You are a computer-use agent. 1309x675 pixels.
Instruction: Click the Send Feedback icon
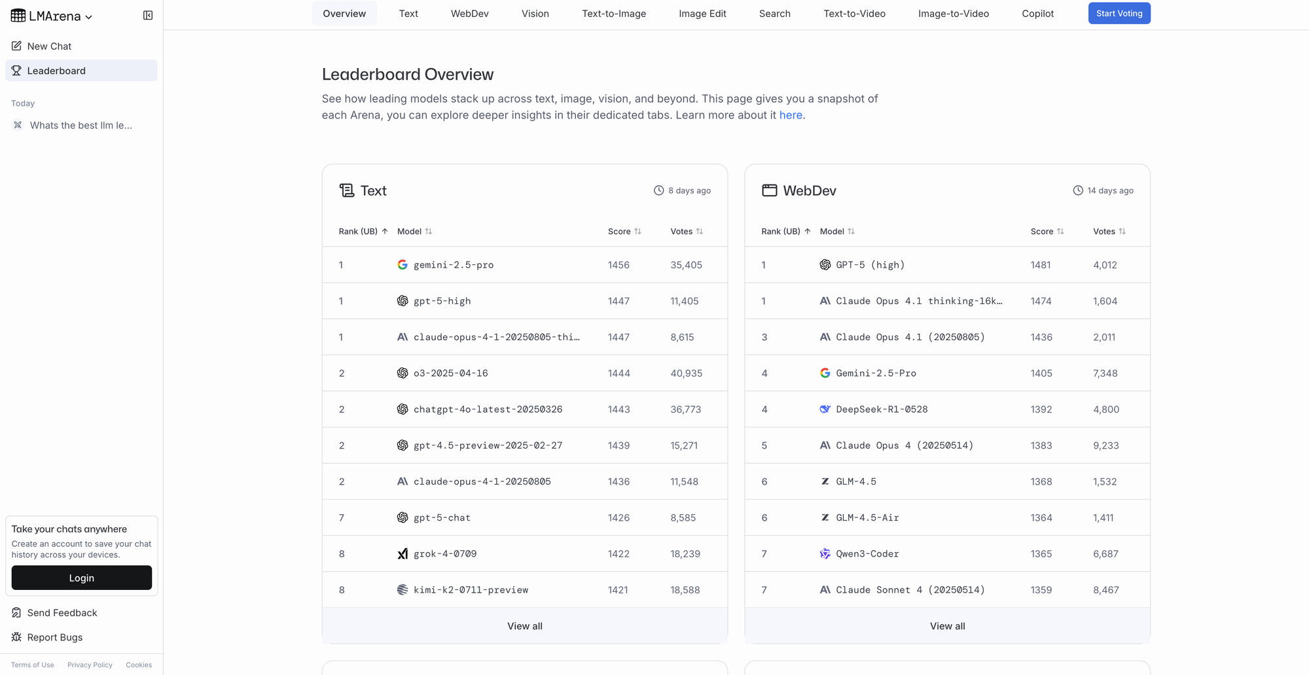coord(16,613)
